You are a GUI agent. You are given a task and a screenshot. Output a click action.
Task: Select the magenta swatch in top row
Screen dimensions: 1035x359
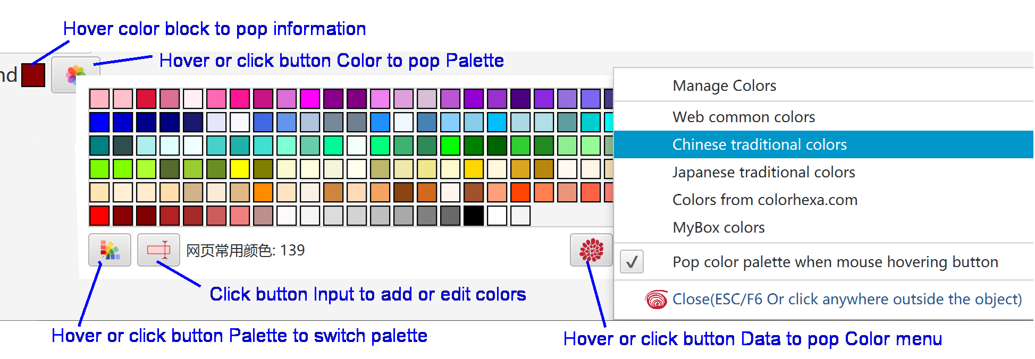tap(310, 99)
